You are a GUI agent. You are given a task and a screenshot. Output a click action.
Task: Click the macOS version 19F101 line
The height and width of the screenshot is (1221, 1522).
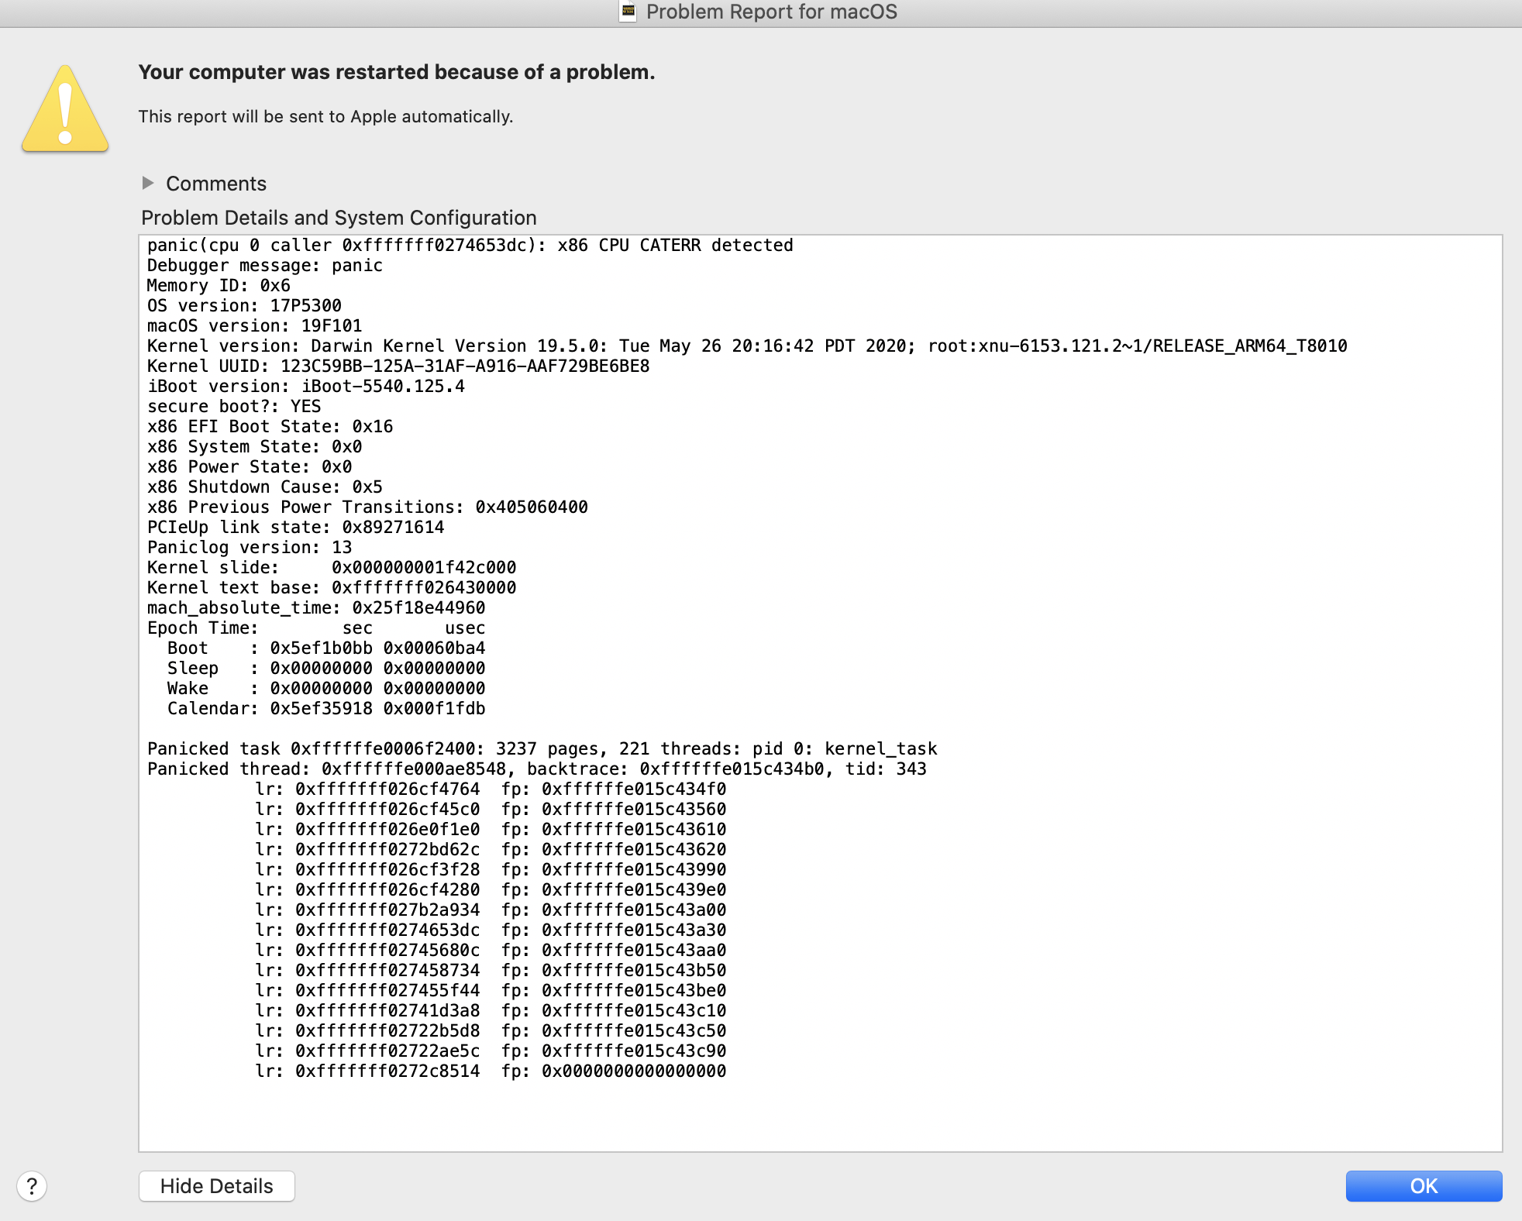pos(255,326)
